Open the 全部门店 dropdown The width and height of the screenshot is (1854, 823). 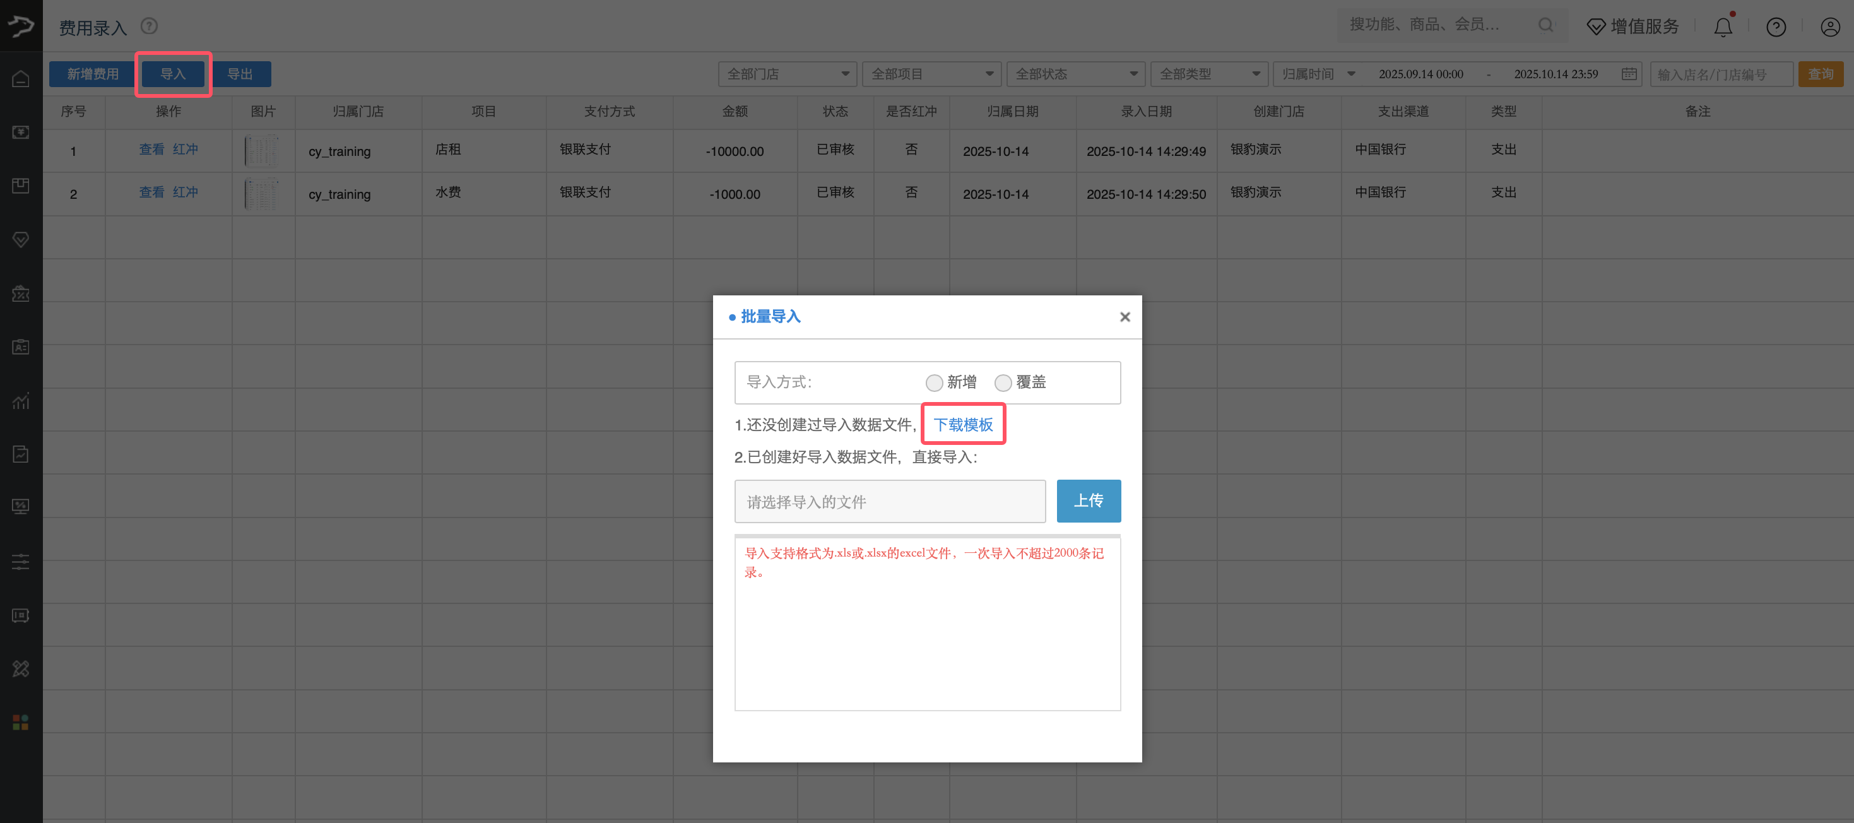[788, 73]
